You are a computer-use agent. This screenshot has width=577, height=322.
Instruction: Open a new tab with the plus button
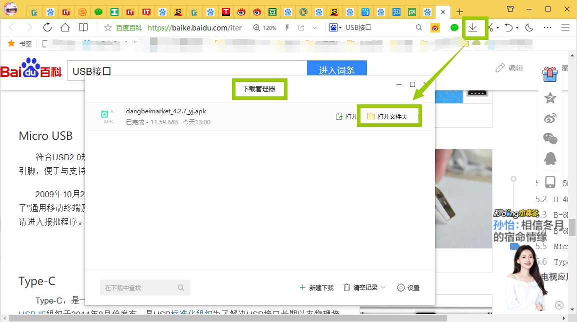point(459,12)
